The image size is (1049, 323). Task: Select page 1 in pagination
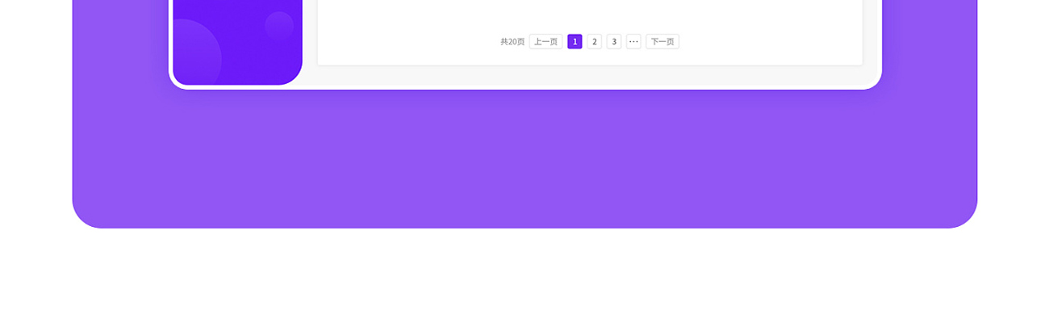(x=575, y=41)
